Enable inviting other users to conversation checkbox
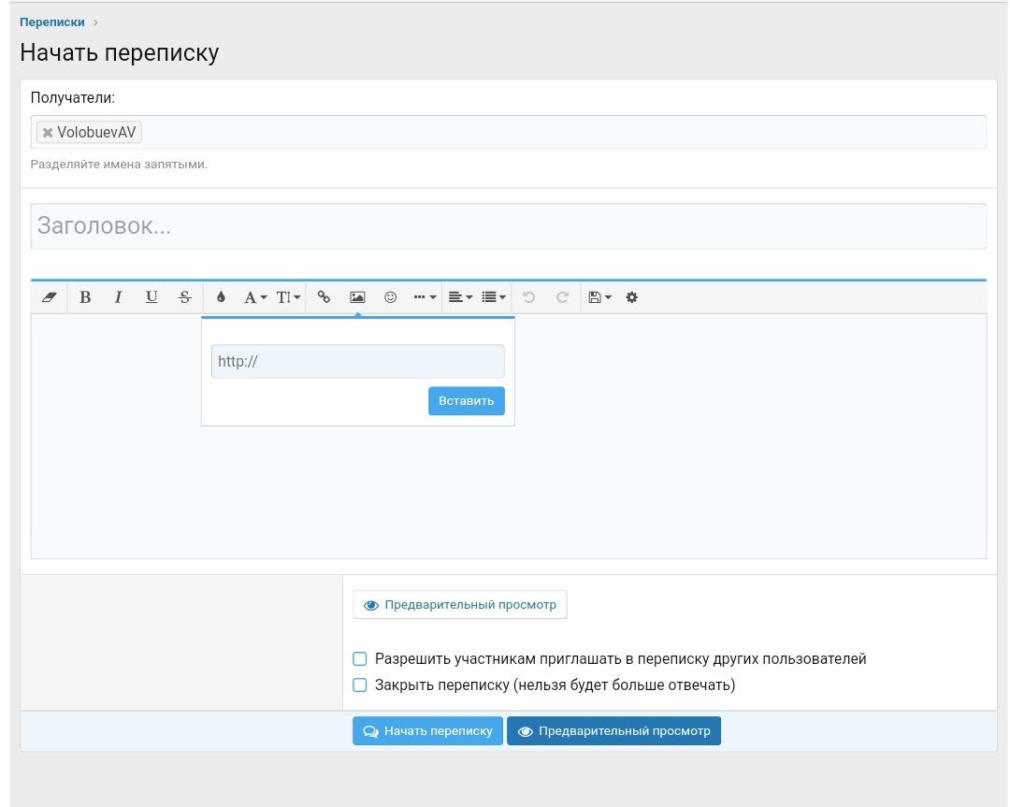This screenshot has height=807, width=1010. tap(360, 659)
